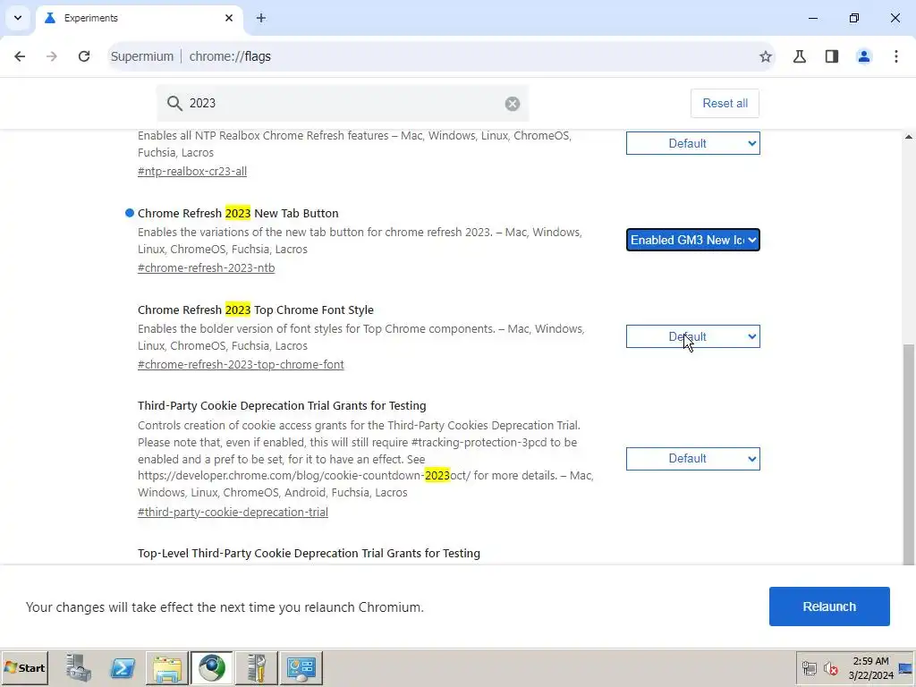Screen dimensions: 916x687
Task: Click the forward navigation arrow
Action: point(51,56)
